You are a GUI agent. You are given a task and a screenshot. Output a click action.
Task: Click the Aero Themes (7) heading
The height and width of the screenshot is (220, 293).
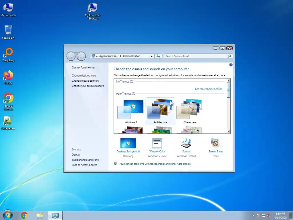click(x=126, y=94)
